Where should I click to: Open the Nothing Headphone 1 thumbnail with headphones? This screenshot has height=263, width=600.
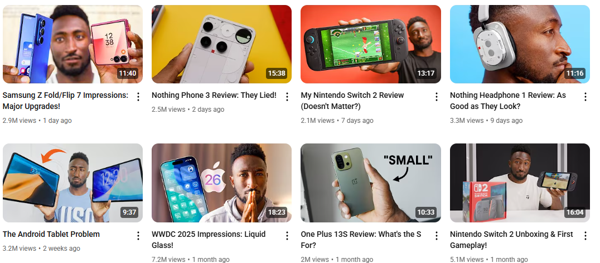click(520, 44)
